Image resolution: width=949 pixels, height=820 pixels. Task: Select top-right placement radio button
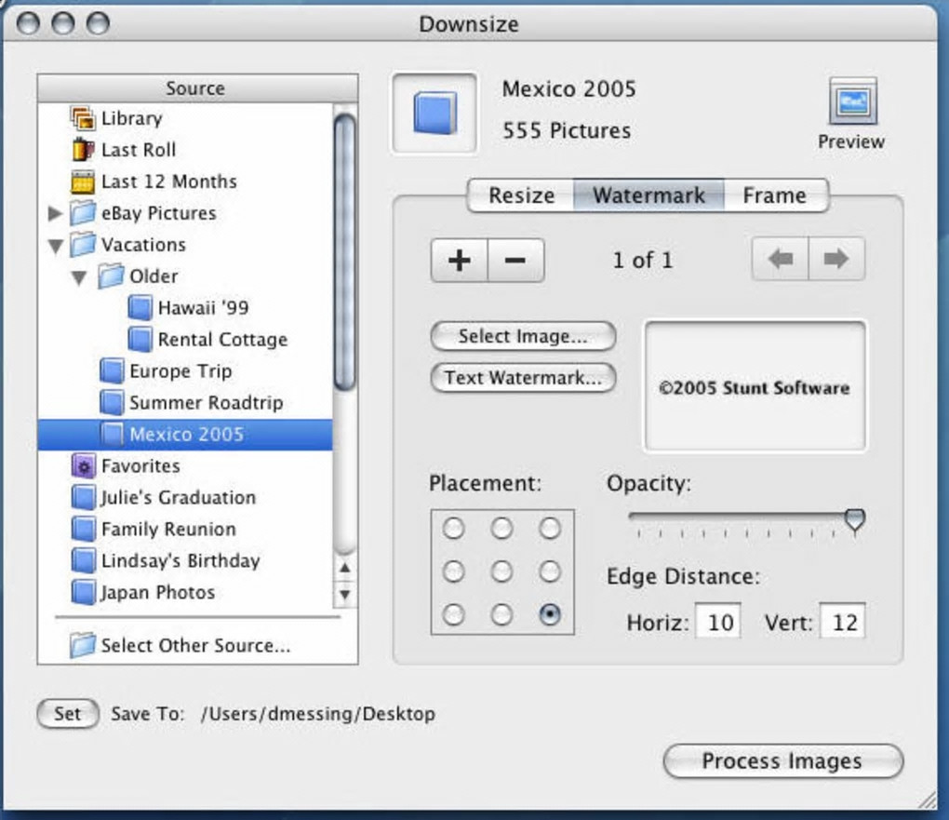(550, 528)
